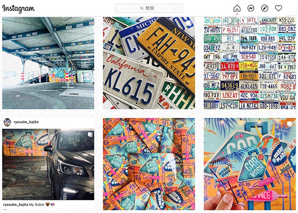The image size is (298, 213).
Task: Open the parking garage photo post
Action: pyautogui.click(x=48, y=63)
